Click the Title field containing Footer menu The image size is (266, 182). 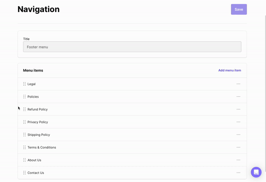[x=132, y=47]
